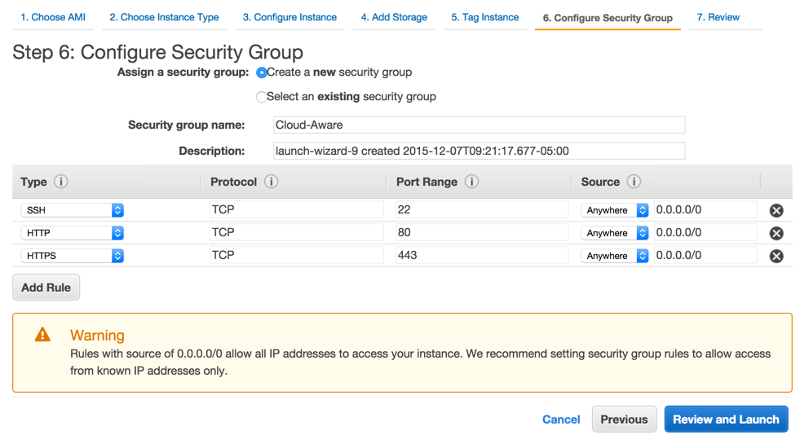Expand the Anywhere source dropdown for HTTP
The height and width of the screenshot is (444, 800).
(615, 233)
